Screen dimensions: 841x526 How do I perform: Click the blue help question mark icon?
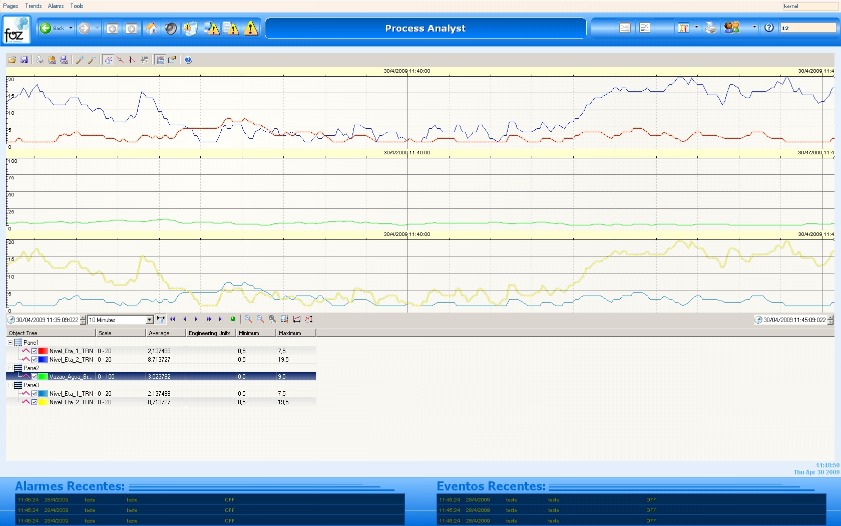769,28
